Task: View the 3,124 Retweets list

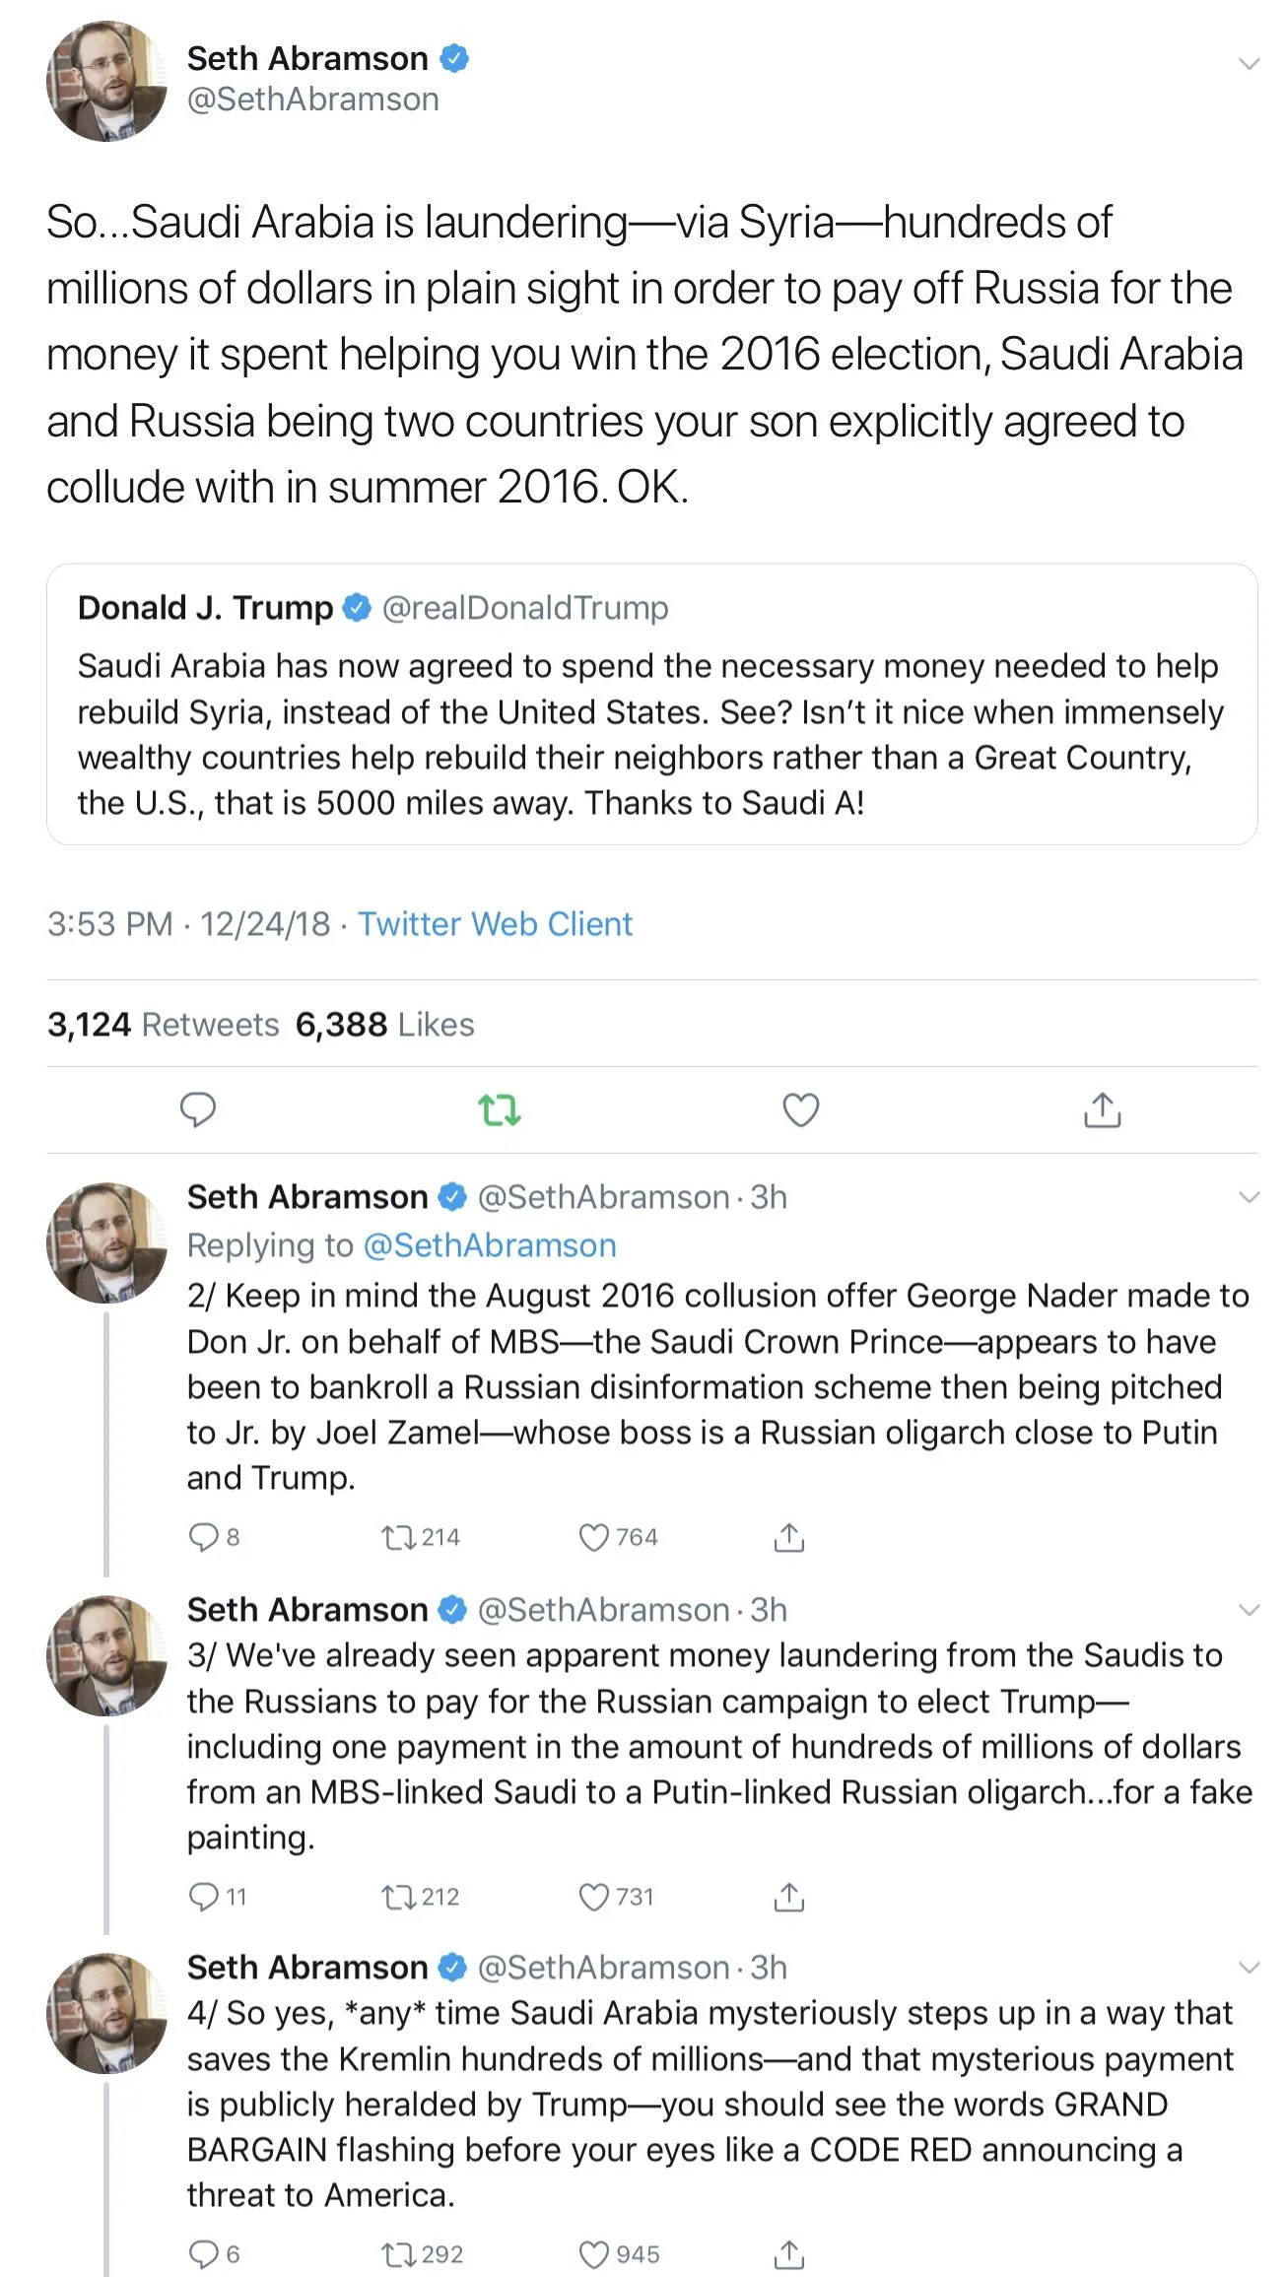Action: coord(163,1025)
